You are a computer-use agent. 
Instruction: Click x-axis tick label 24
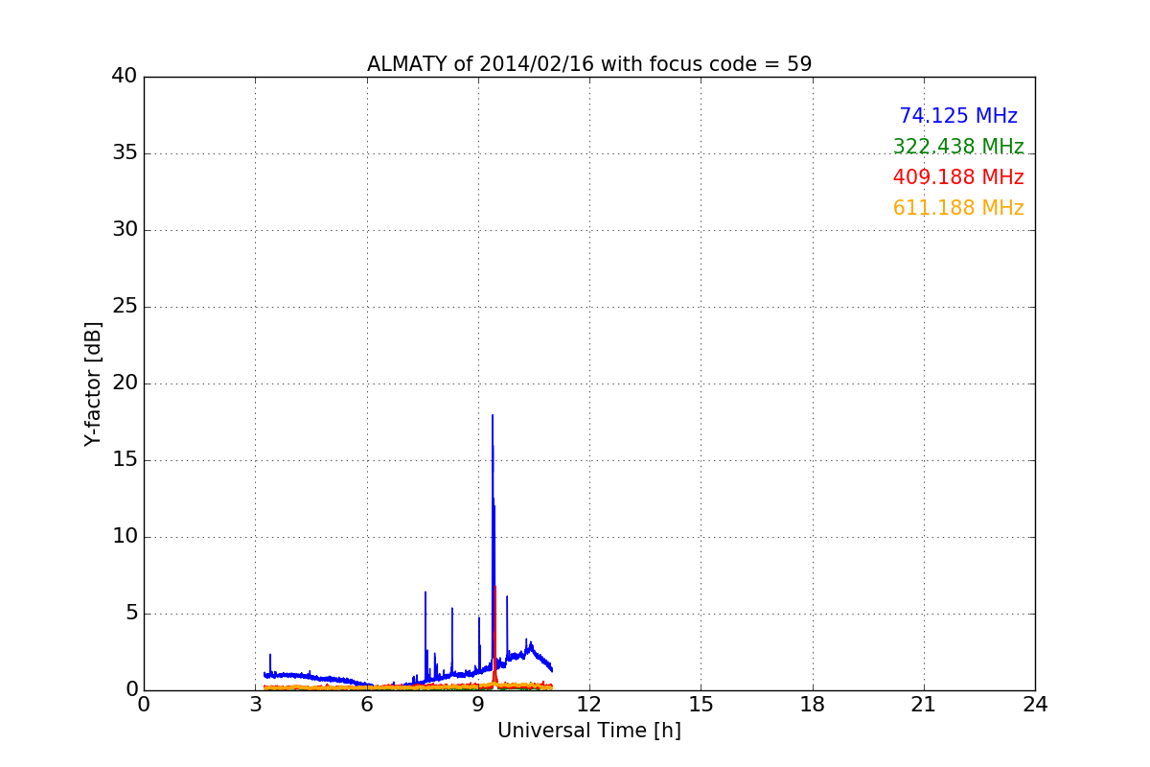1035,705
